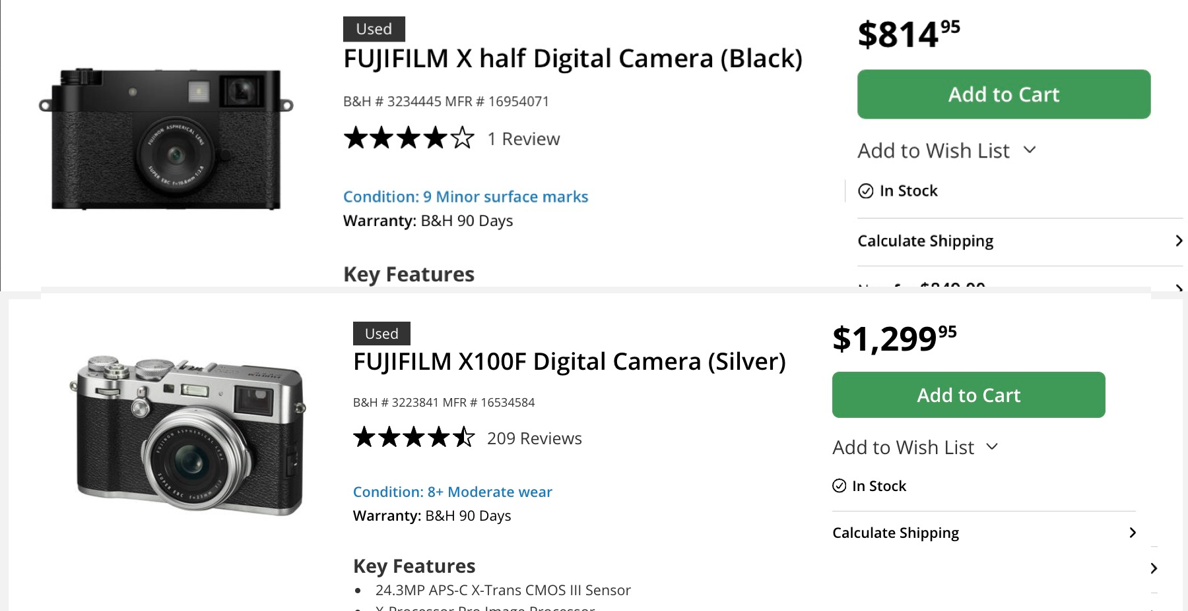This screenshot has width=1188, height=611.
Task: Click the Used badge on the X half listing
Action: tap(374, 28)
